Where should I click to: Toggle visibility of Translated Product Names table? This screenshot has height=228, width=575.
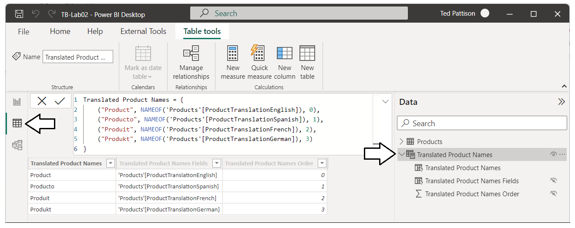[554, 154]
